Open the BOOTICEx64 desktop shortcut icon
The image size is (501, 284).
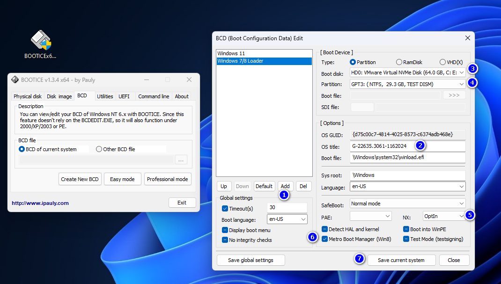click(x=41, y=44)
